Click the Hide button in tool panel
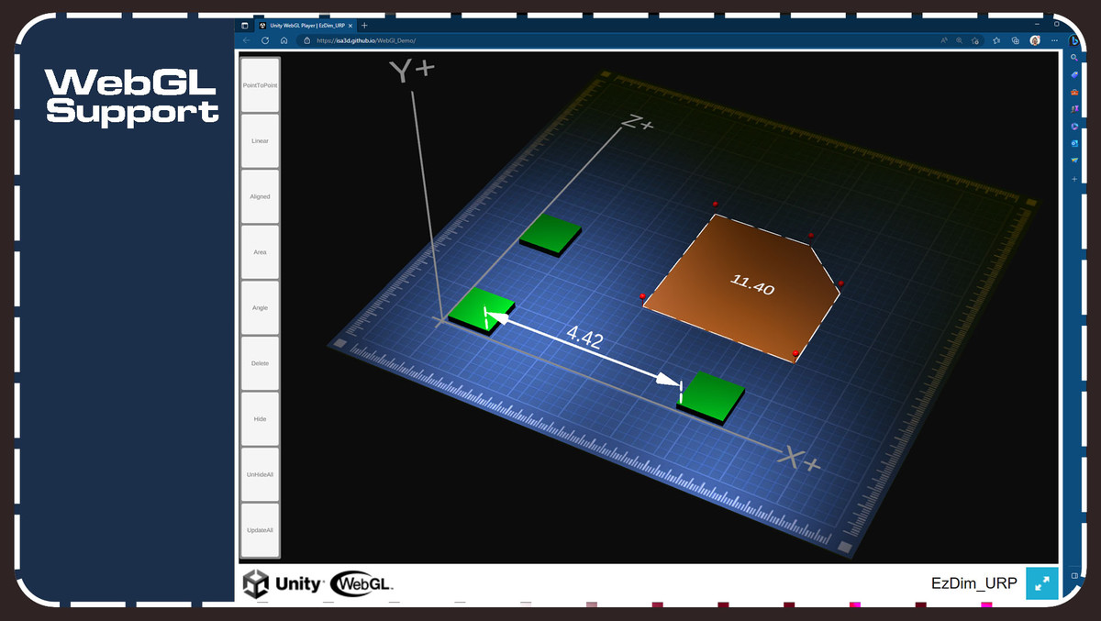Viewport: 1101px width, 621px height. [x=260, y=419]
